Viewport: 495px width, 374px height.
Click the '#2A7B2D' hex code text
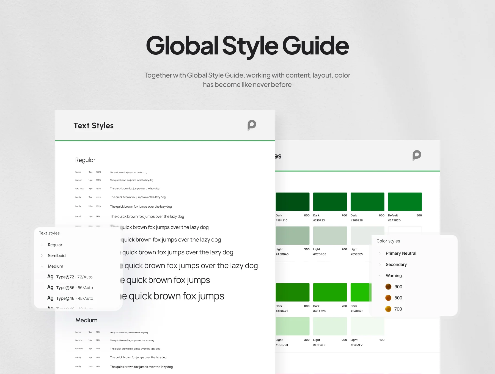coord(394,220)
